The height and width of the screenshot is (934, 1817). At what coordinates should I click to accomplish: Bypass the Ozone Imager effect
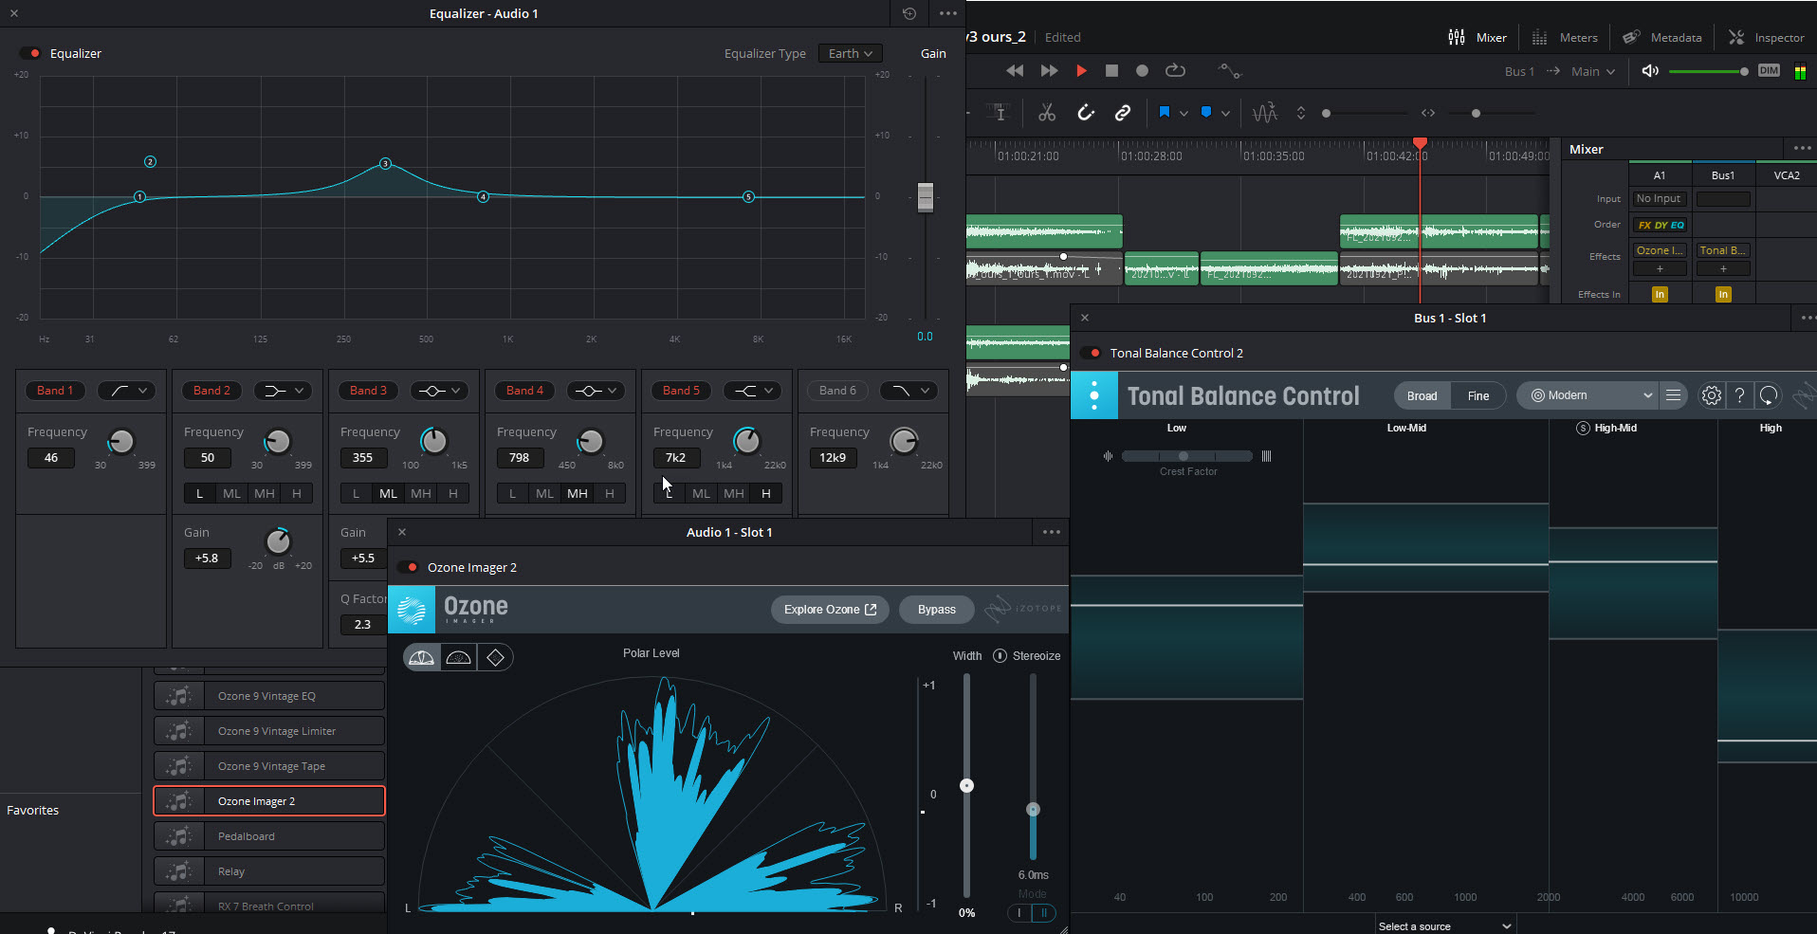click(x=935, y=610)
